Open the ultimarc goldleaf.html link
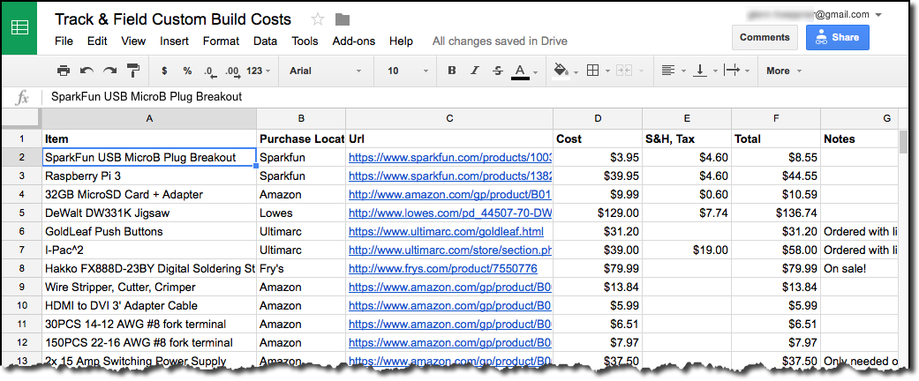Viewport: 919px width, 381px height. point(446,231)
